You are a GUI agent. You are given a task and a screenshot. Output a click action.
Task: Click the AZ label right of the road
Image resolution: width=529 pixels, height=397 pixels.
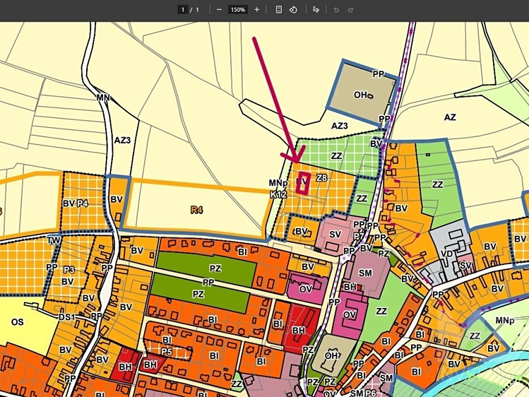tap(450, 117)
